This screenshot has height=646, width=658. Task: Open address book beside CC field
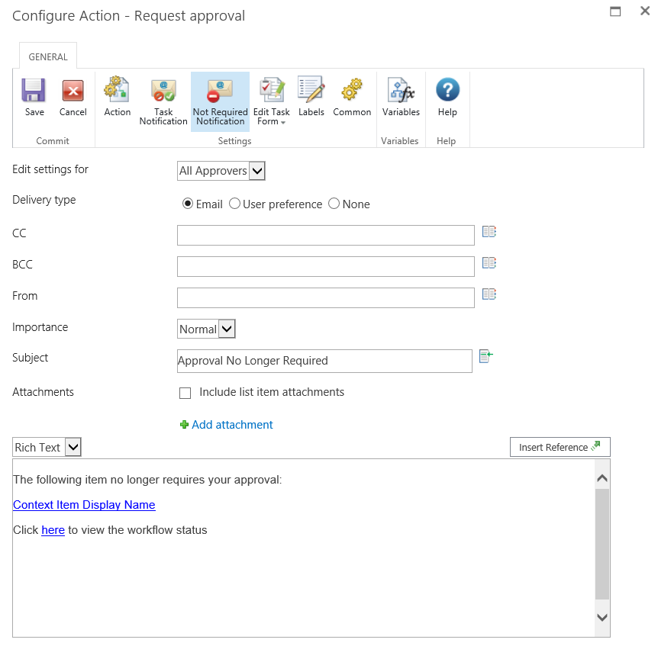[489, 232]
